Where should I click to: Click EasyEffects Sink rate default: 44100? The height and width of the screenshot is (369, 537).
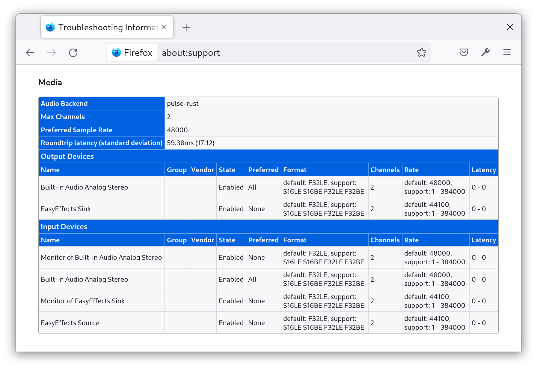428,205
